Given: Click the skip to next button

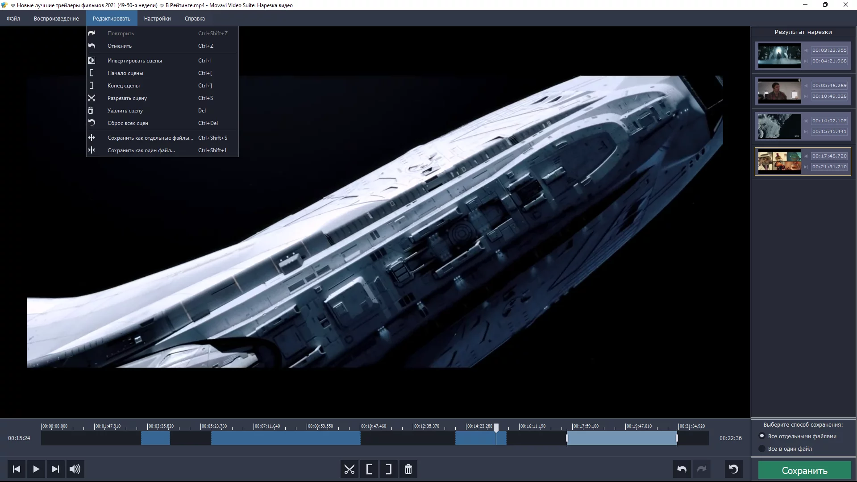Looking at the screenshot, I should [x=55, y=469].
